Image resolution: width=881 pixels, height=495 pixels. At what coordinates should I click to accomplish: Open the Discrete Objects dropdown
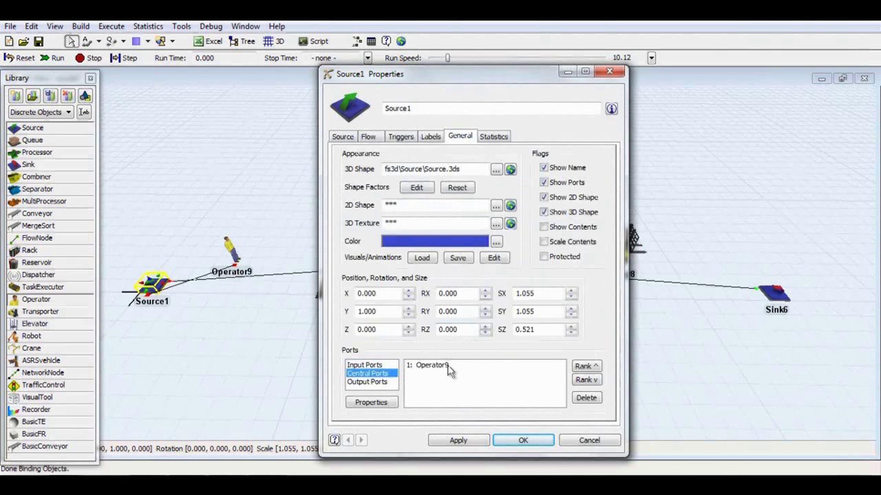coord(40,112)
